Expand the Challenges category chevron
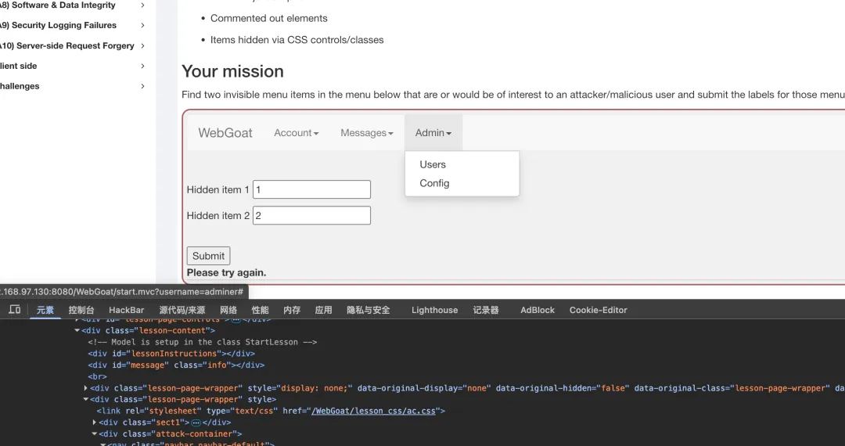This screenshot has height=446, width=845. tap(142, 86)
